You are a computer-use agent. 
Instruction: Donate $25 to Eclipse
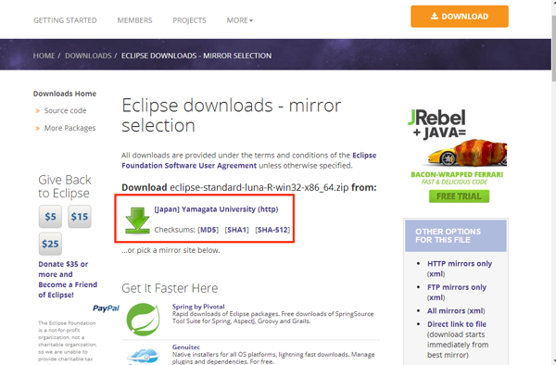click(50, 244)
